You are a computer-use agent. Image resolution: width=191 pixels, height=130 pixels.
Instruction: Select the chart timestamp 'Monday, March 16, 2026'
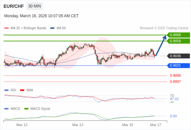tap(26, 16)
